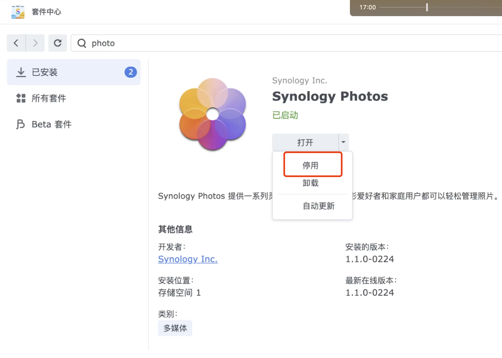The image size is (502, 358).
Task: Click the forward navigation arrow
Action: [x=35, y=43]
